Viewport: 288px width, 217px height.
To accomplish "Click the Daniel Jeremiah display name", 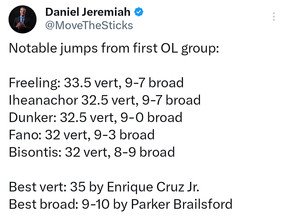I will point(88,13).
